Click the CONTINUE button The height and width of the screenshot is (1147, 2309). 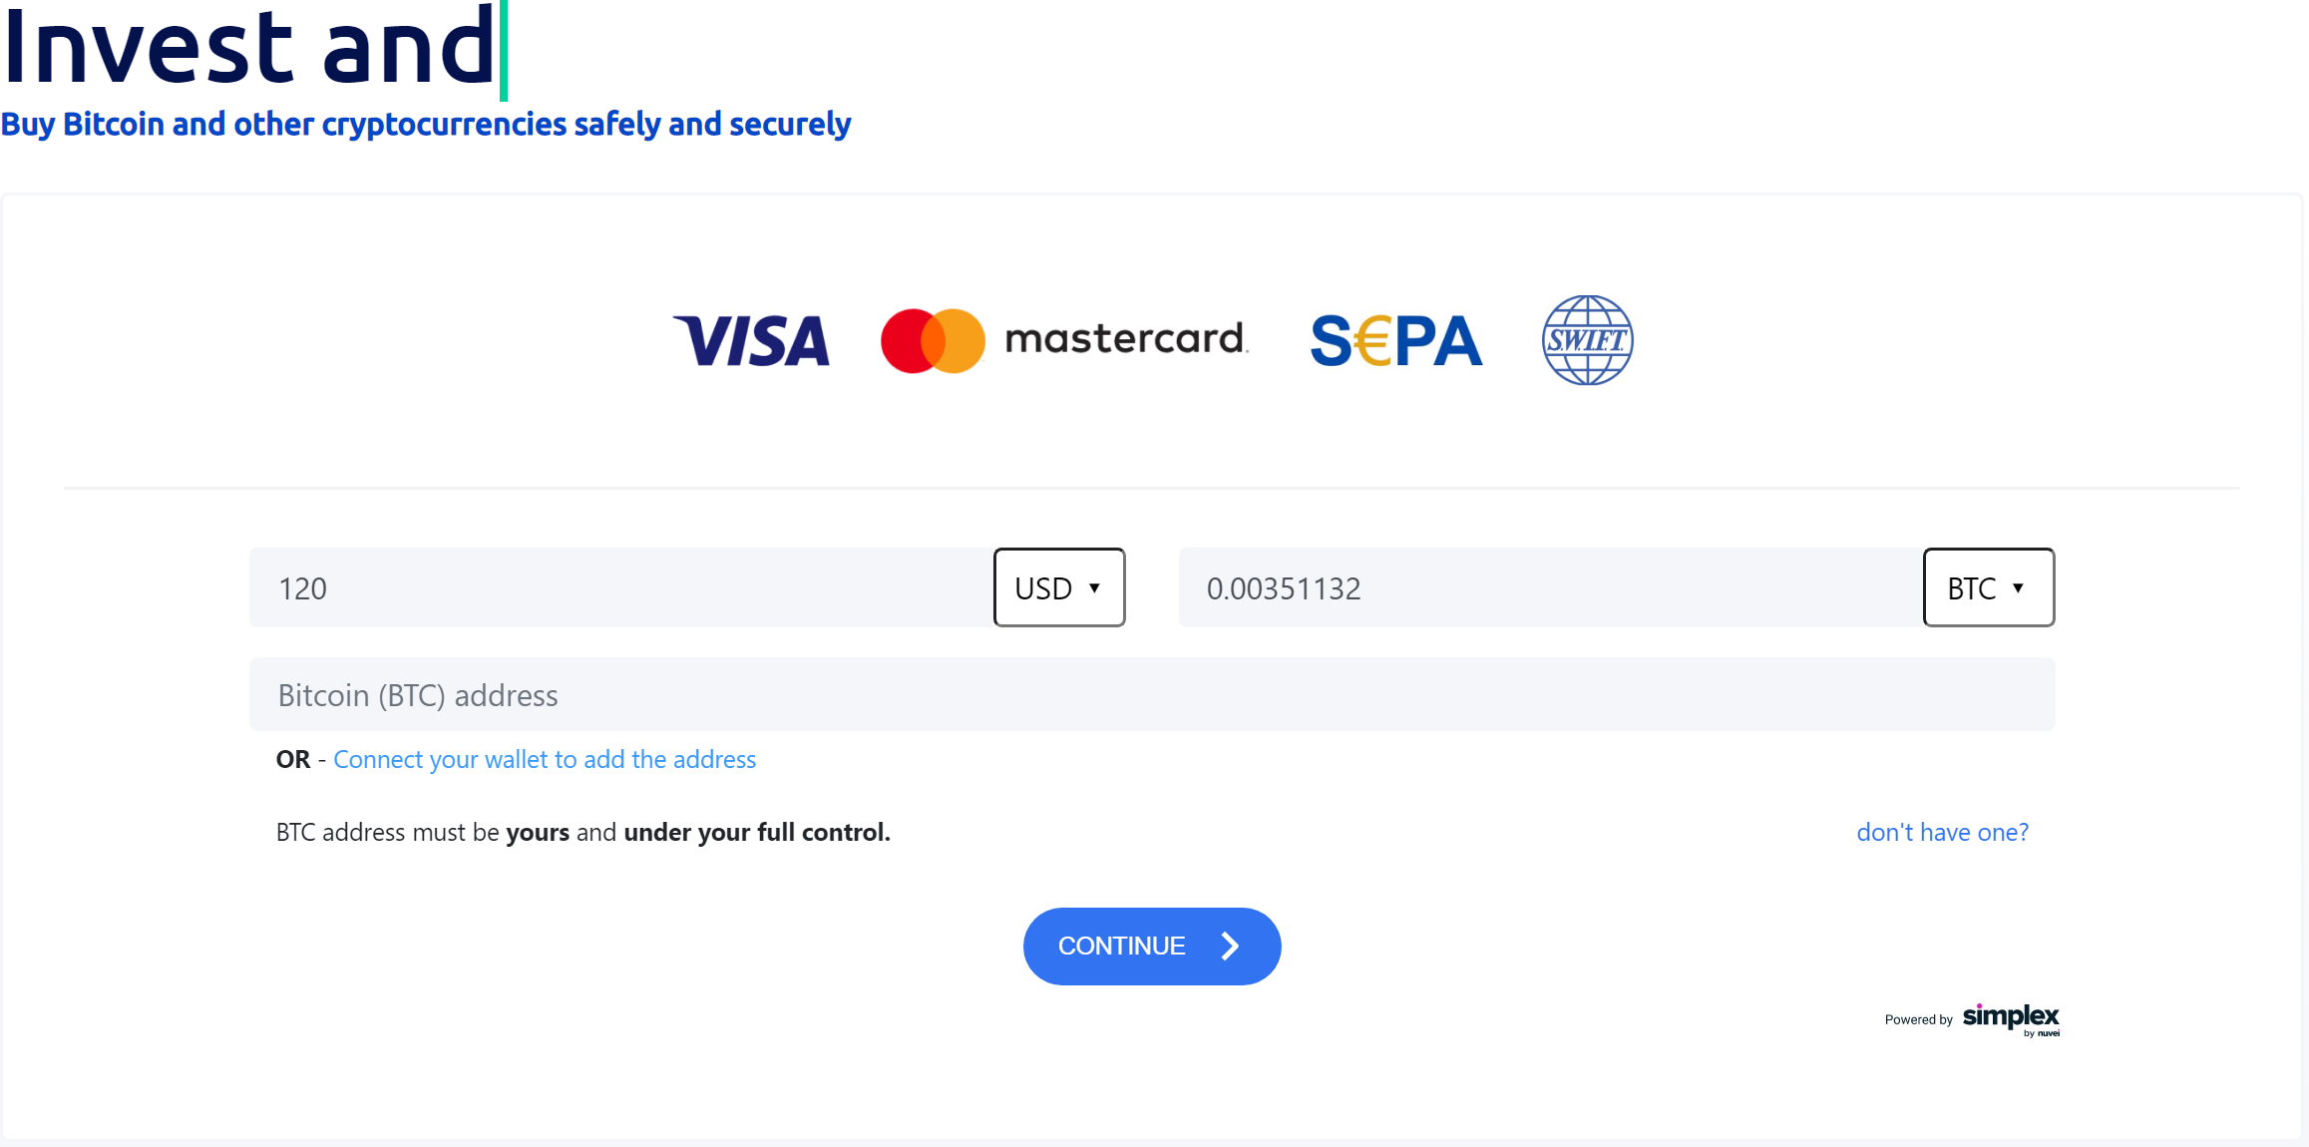1152,946
